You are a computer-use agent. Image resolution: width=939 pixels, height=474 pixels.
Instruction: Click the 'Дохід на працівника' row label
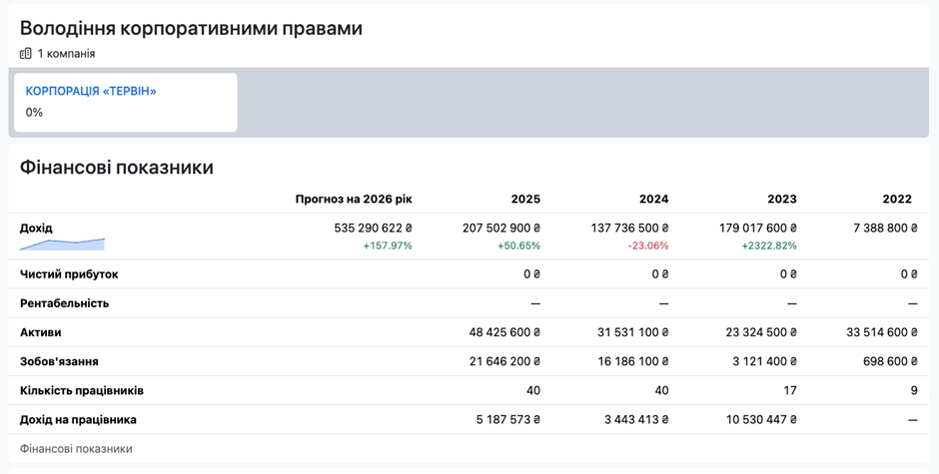tap(78, 419)
